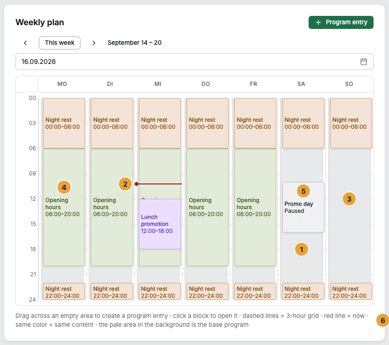Open Saturday Night rest 22:00–24:00 block
Screen dimensions: 389x345
[x=303, y=291]
